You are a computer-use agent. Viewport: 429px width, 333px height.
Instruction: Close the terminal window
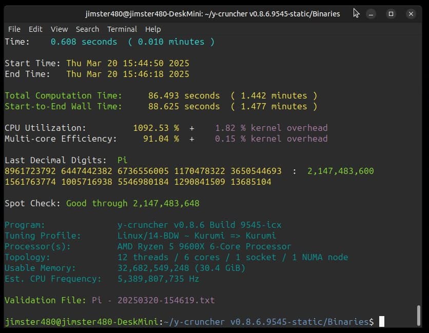[411, 14]
